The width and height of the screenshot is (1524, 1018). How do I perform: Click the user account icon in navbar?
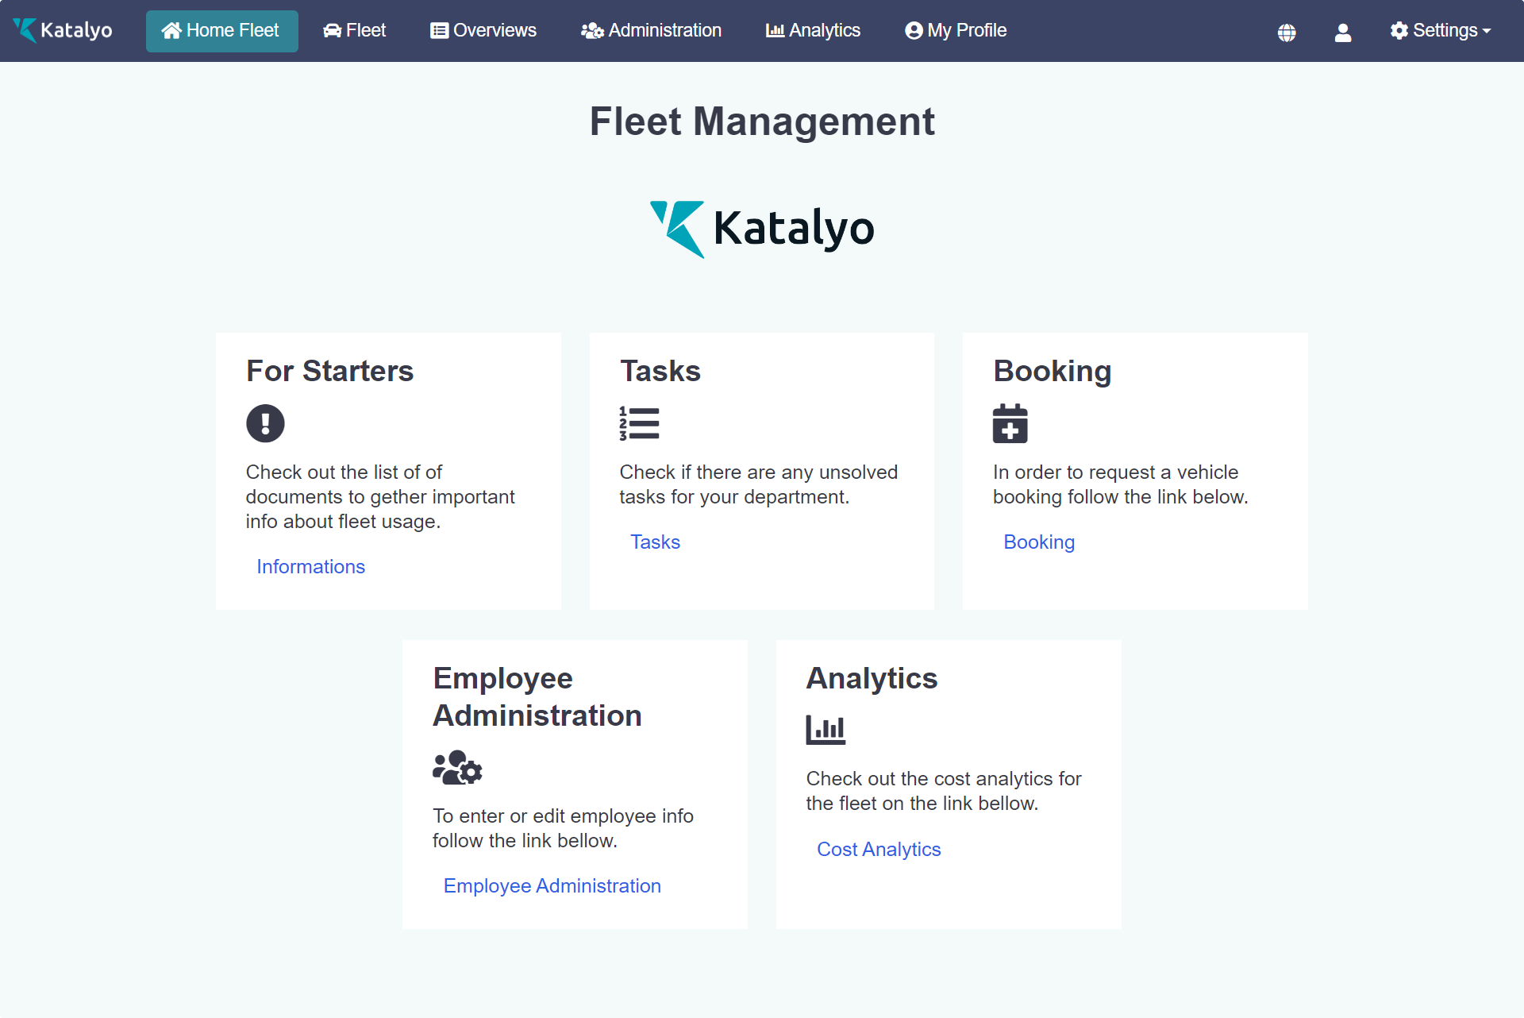[1342, 32]
